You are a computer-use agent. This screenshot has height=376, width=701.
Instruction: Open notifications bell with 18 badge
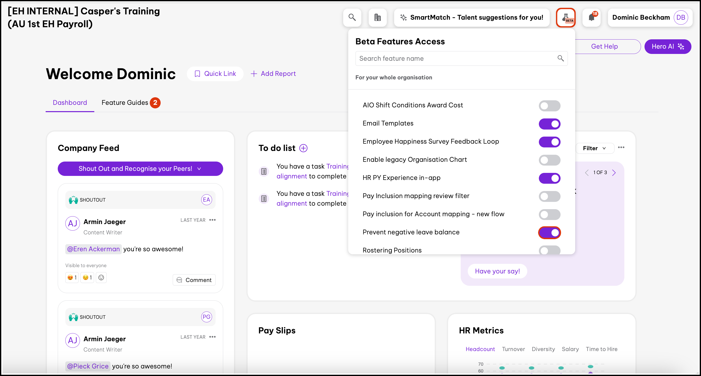click(x=591, y=17)
